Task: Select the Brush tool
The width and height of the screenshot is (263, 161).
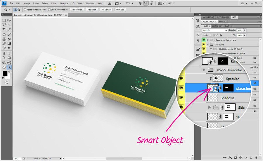Action: pyautogui.click(x=9, y=35)
